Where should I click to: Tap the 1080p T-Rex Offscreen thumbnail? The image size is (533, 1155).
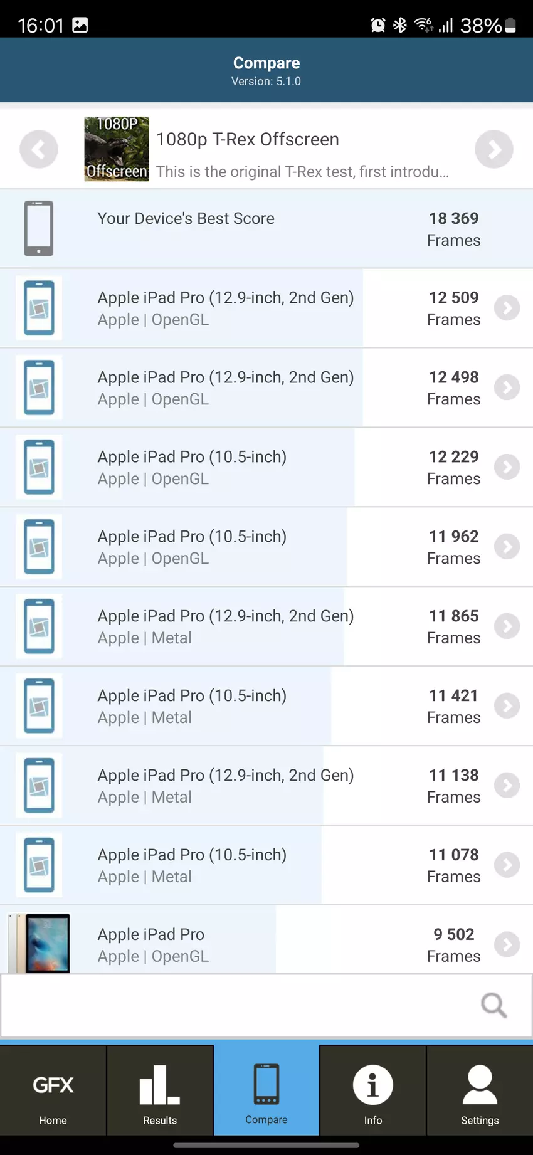(x=117, y=149)
